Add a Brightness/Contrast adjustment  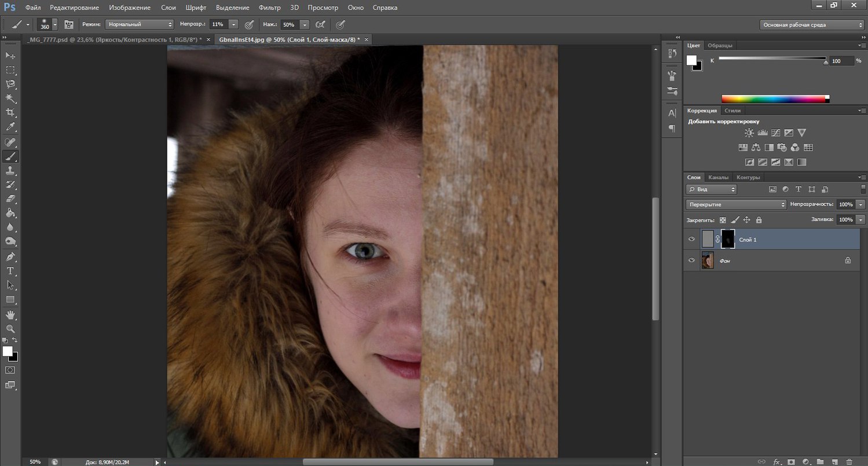pyautogui.click(x=749, y=133)
